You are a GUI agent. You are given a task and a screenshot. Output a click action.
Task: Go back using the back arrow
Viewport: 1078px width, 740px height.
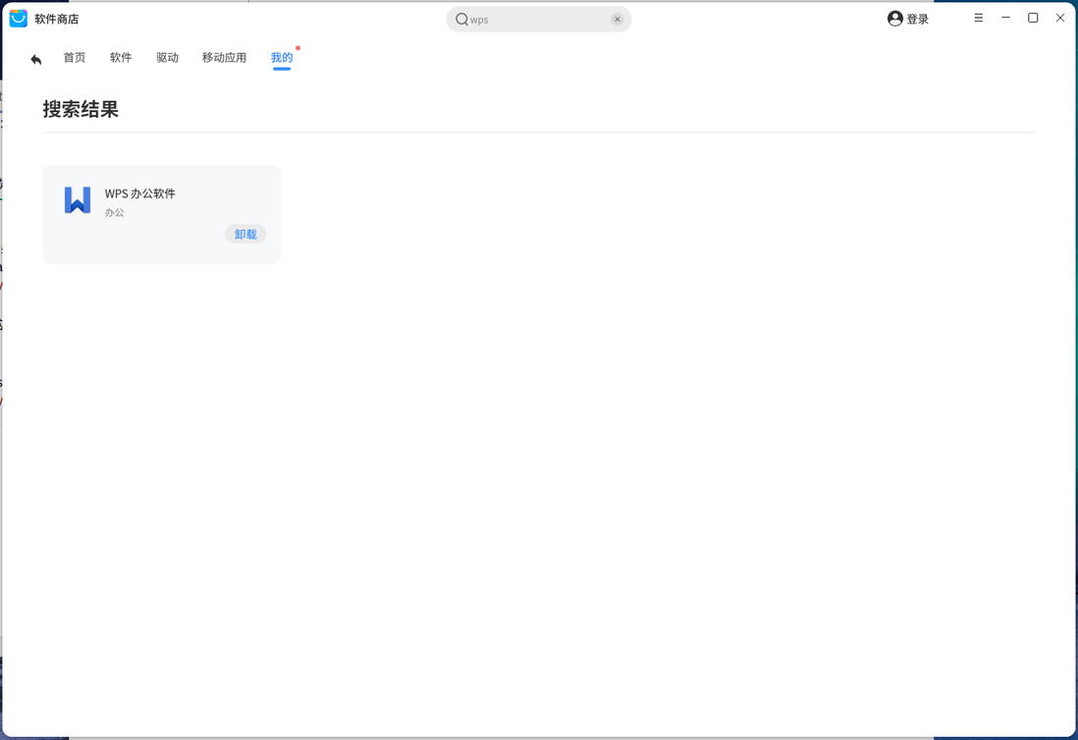coord(36,60)
